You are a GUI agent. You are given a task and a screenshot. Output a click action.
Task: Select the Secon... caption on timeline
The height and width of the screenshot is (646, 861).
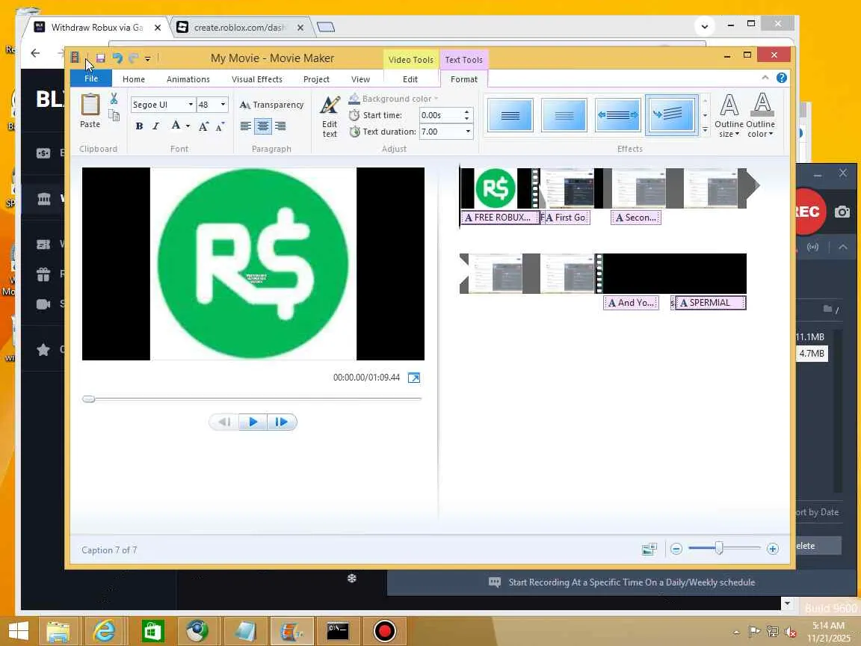click(x=636, y=218)
